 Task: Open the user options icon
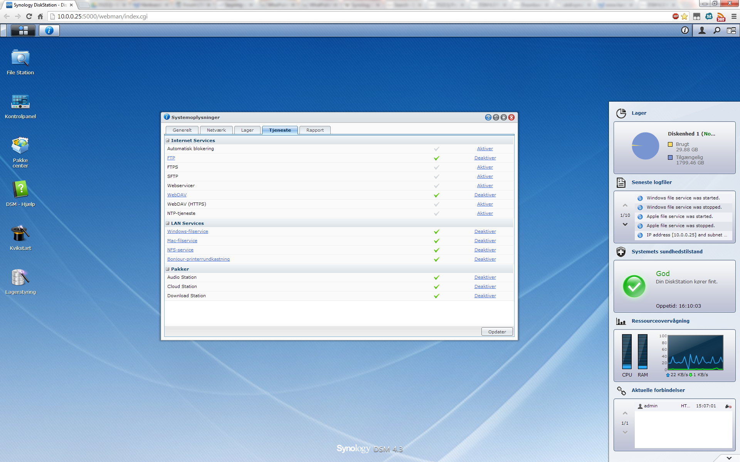tap(702, 30)
